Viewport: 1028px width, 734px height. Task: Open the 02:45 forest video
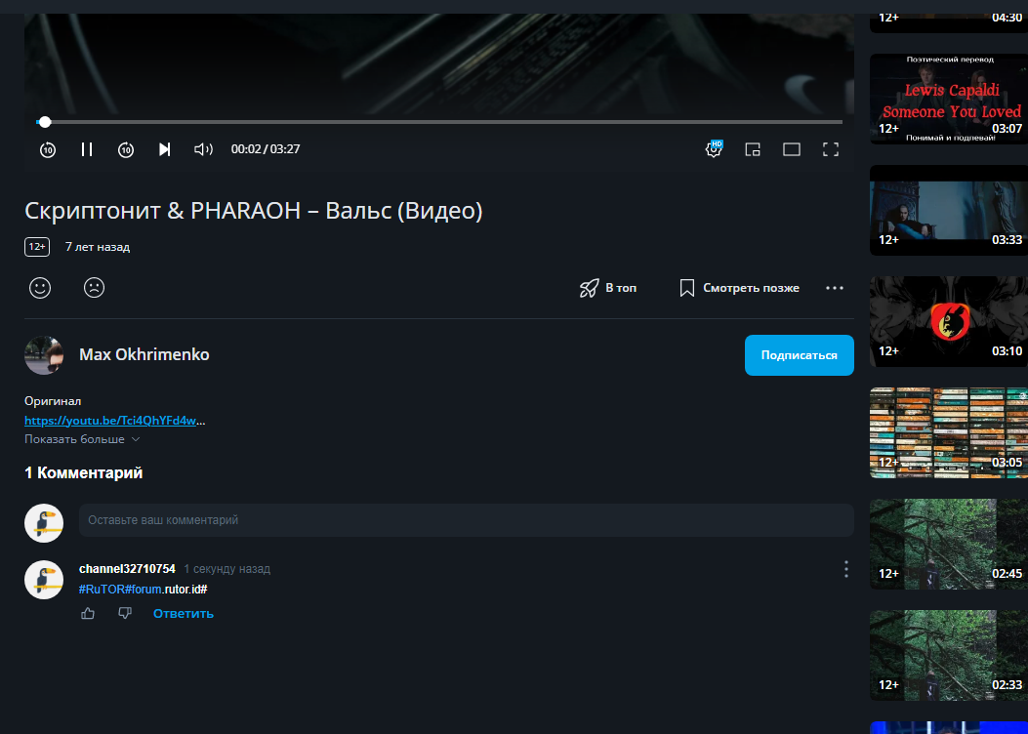(x=949, y=545)
